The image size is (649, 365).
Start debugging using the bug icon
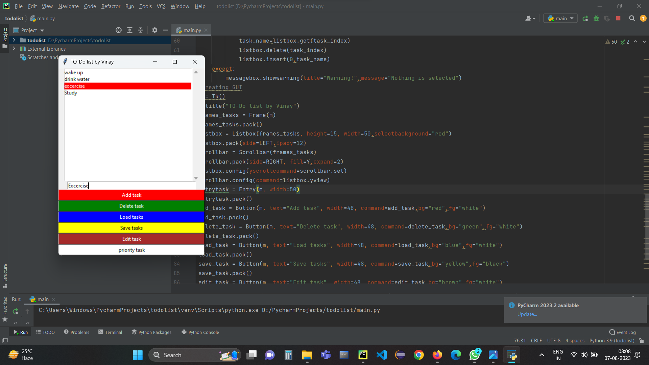pyautogui.click(x=596, y=19)
